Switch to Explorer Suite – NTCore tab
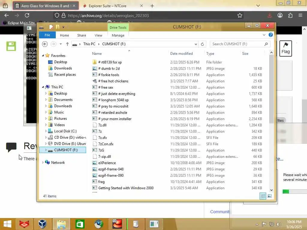This screenshot has width=307, height=230. (113, 6)
